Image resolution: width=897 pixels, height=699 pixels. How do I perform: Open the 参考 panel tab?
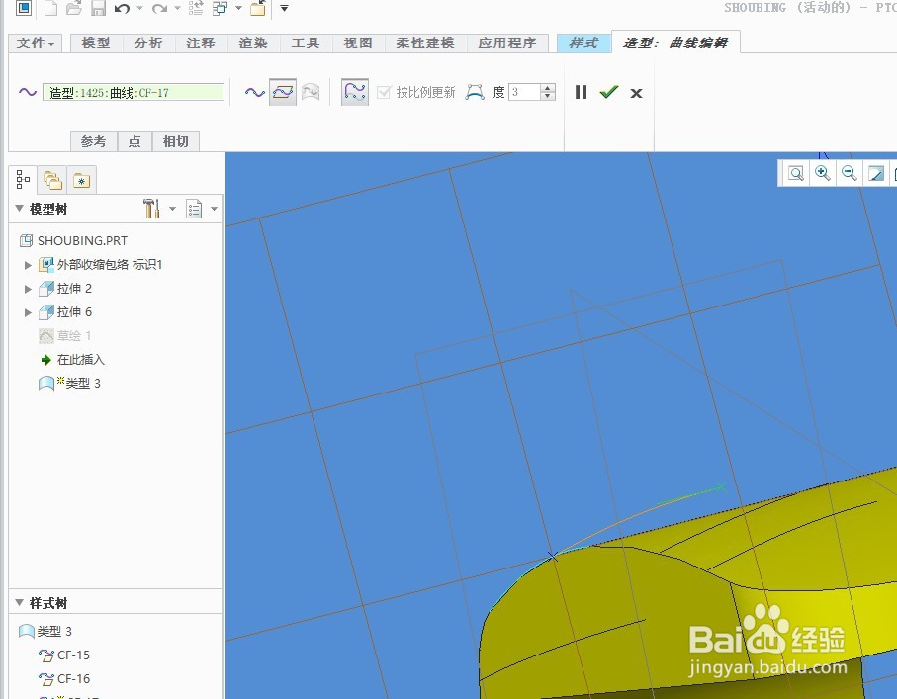click(x=94, y=141)
